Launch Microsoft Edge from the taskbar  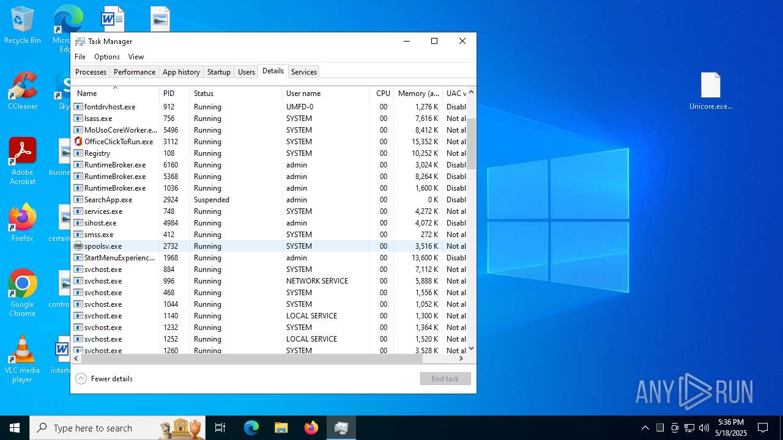(x=251, y=428)
